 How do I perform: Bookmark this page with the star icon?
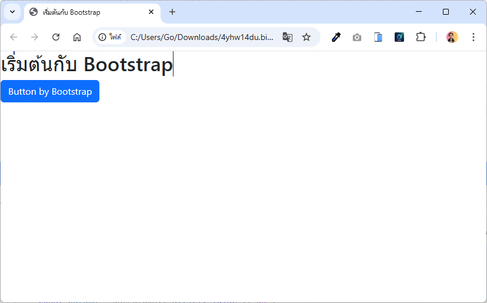coord(306,37)
